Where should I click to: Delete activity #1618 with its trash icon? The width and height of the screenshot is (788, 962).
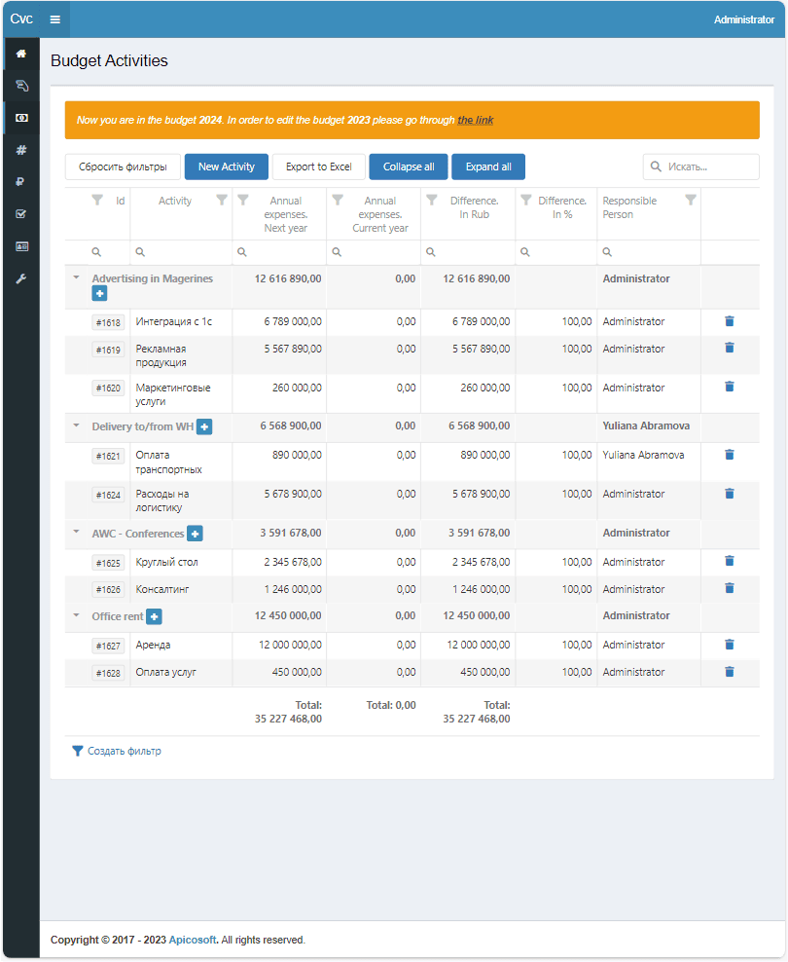click(730, 321)
